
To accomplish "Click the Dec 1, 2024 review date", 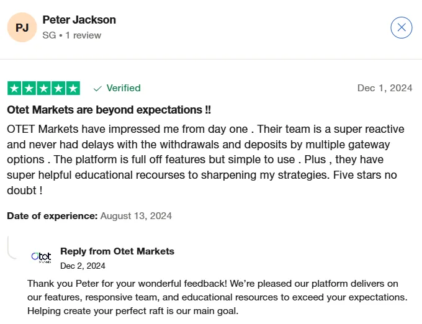I will [x=385, y=88].
